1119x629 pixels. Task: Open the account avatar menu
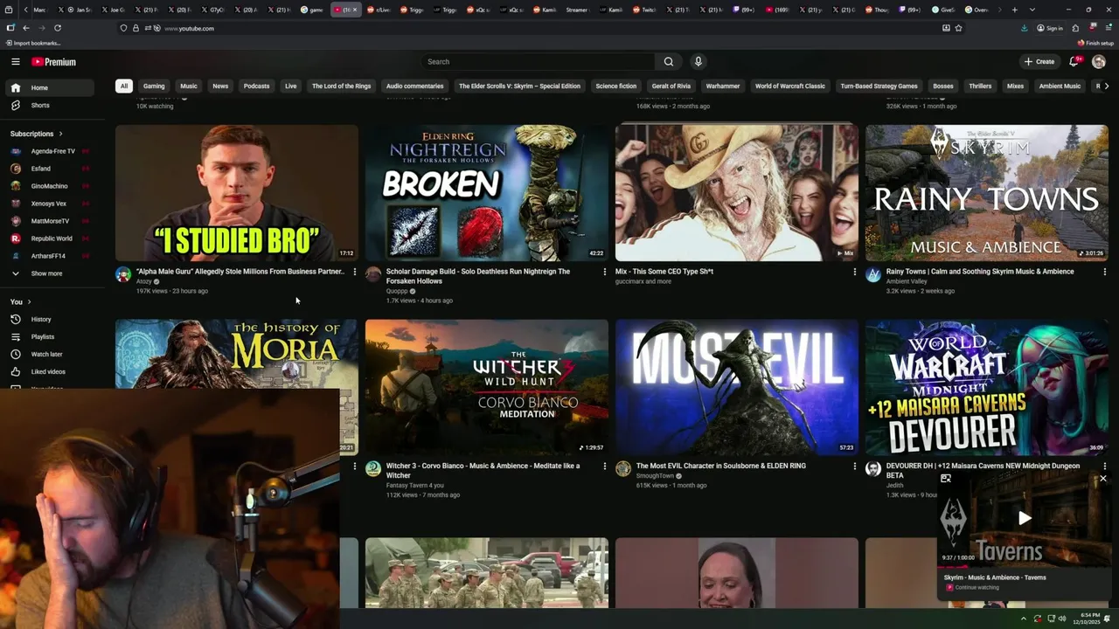coord(1099,62)
